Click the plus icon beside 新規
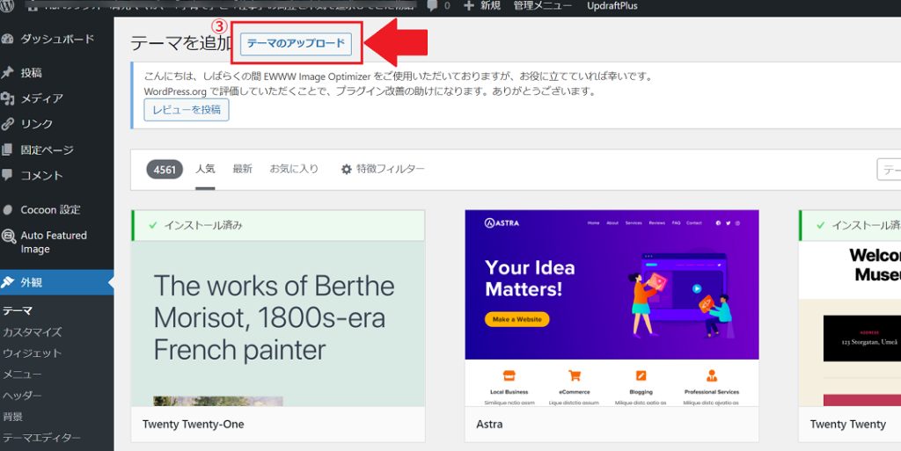Screen dimensions: 901x451 (x=468, y=6)
